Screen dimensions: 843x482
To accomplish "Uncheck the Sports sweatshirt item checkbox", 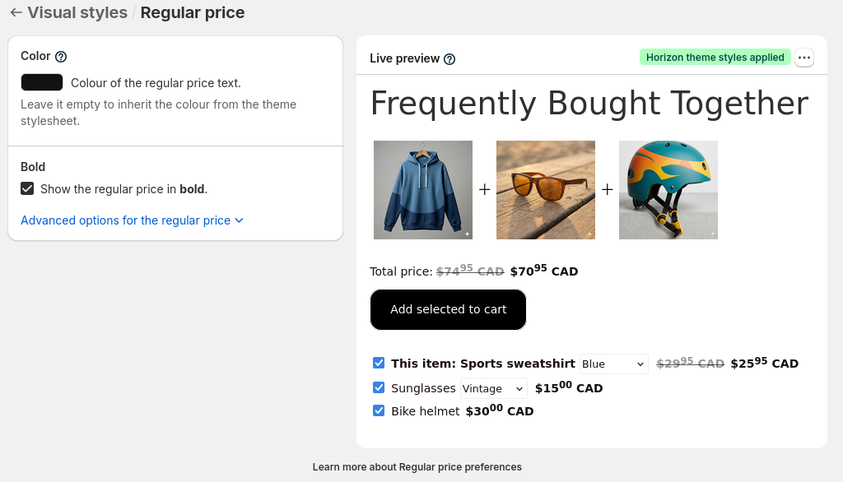I will (x=379, y=363).
